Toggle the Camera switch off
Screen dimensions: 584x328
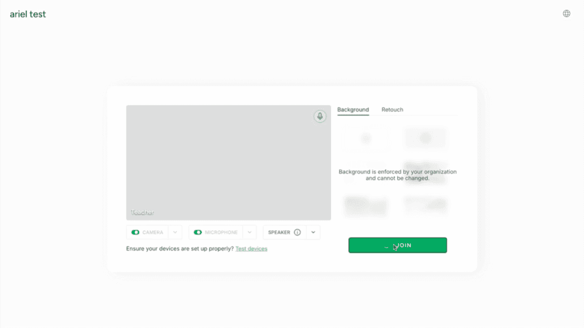tap(135, 232)
